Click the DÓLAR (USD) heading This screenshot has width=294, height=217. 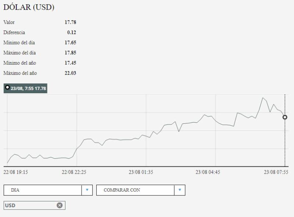click(x=29, y=7)
